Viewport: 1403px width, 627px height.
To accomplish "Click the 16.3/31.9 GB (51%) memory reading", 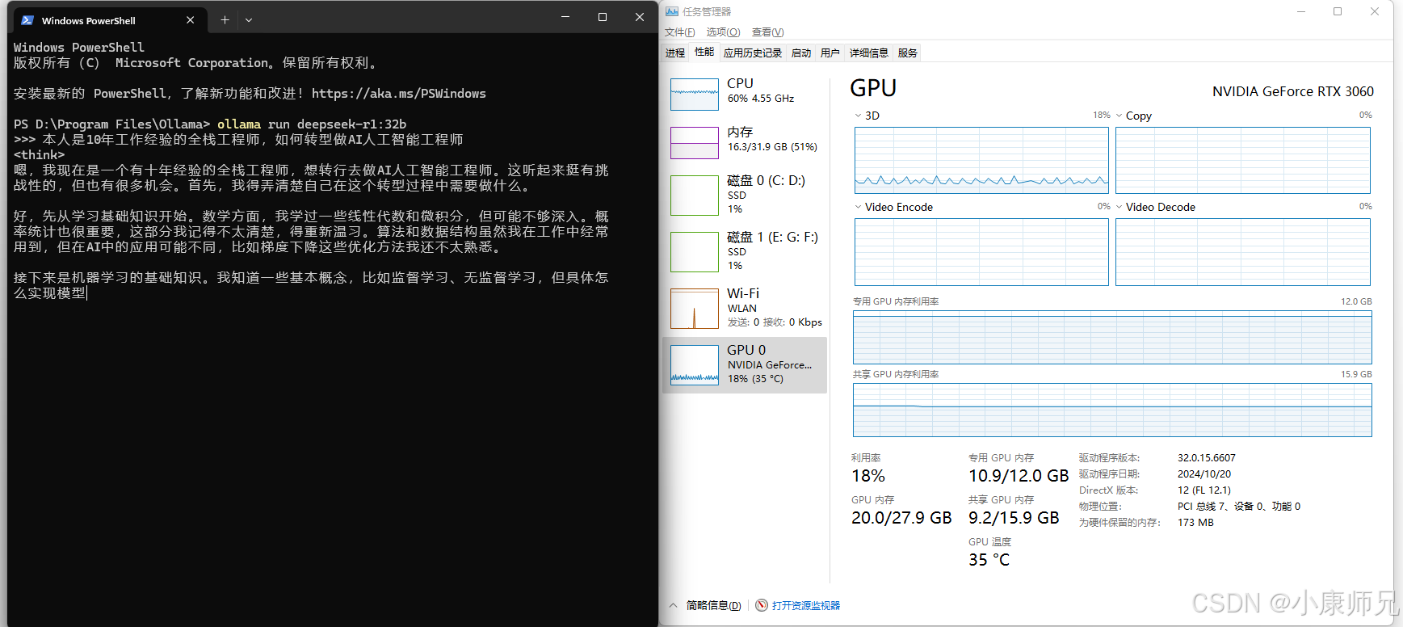I will (772, 147).
